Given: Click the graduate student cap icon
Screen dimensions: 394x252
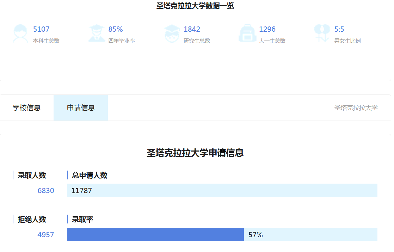Looking at the screenshot, I should (172, 34).
